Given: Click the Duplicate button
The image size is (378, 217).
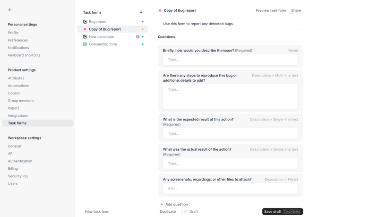Looking at the screenshot, I should [168, 211].
